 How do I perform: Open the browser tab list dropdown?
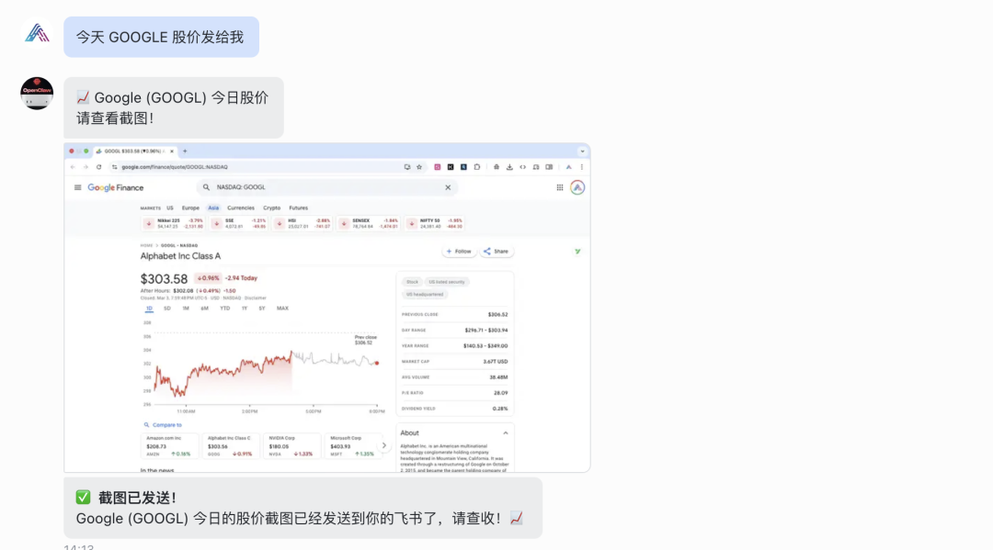pyautogui.click(x=582, y=152)
